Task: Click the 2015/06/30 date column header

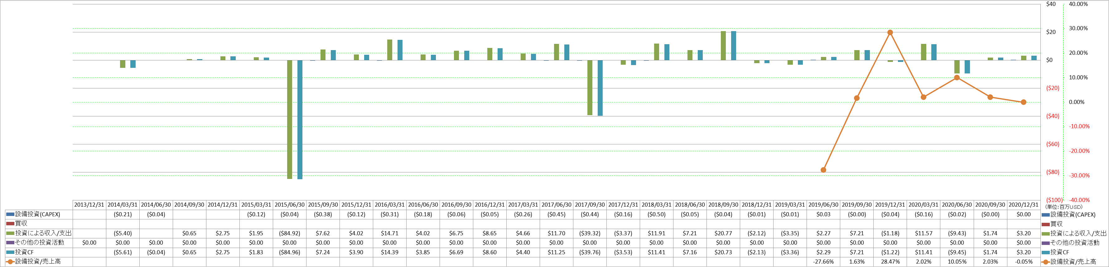Action: [289, 205]
